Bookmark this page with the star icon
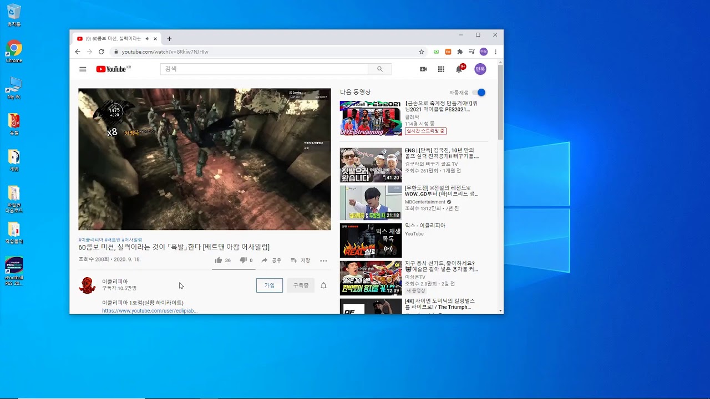The image size is (710, 399). pos(422,52)
